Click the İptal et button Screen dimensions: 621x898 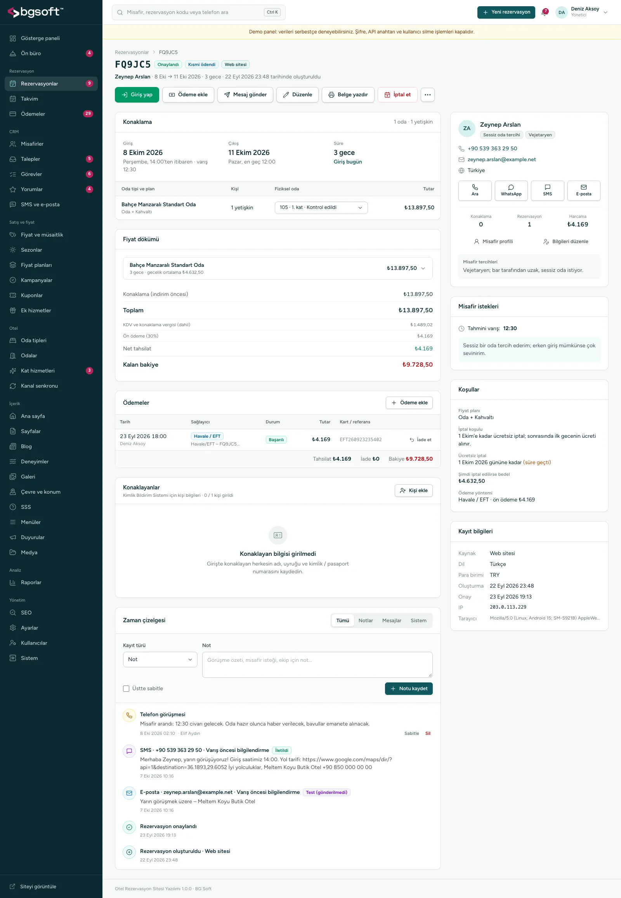coord(397,95)
